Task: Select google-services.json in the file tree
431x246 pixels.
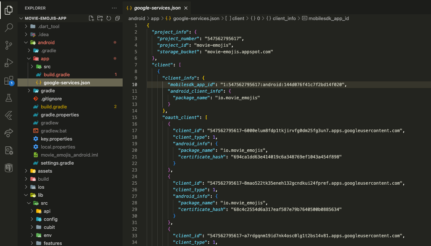Action: pos(70,82)
